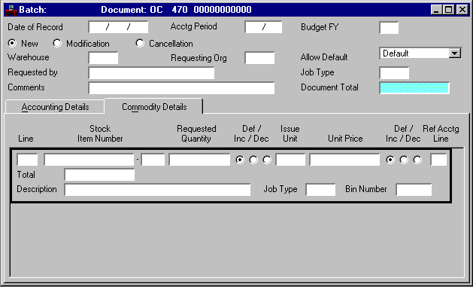This screenshot has width=473, height=287.
Task: Click the header Job Type field
Action: point(394,73)
